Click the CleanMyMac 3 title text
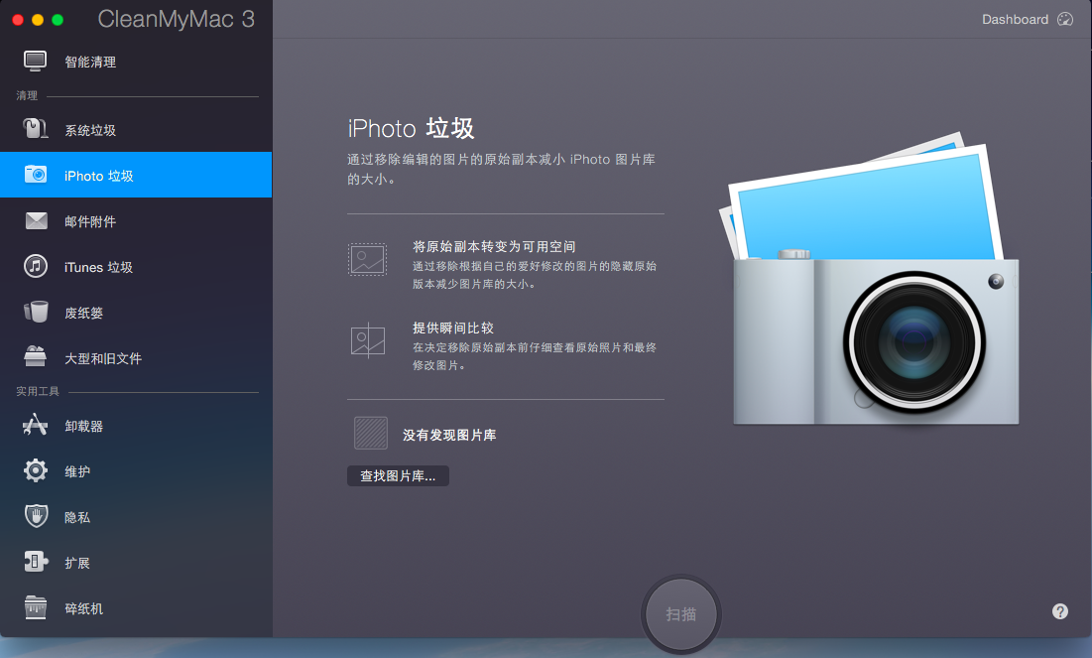The height and width of the screenshot is (658, 1092). 177,19
